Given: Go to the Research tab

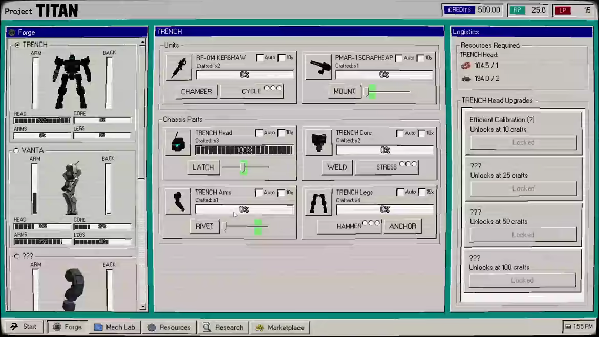Looking at the screenshot, I should coord(223,327).
